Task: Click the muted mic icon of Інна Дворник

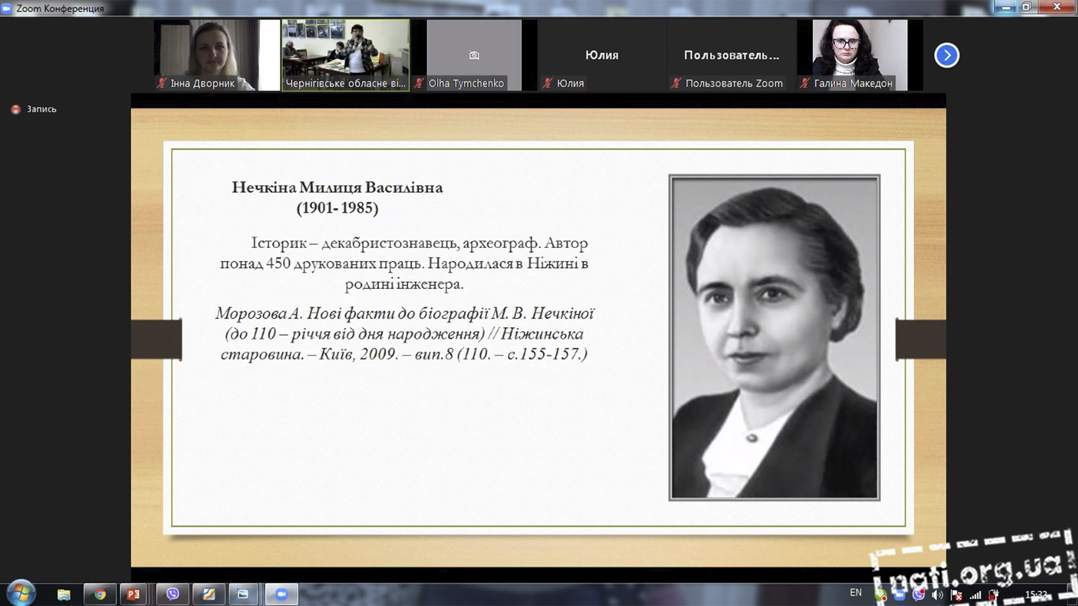Action: point(162,83)
